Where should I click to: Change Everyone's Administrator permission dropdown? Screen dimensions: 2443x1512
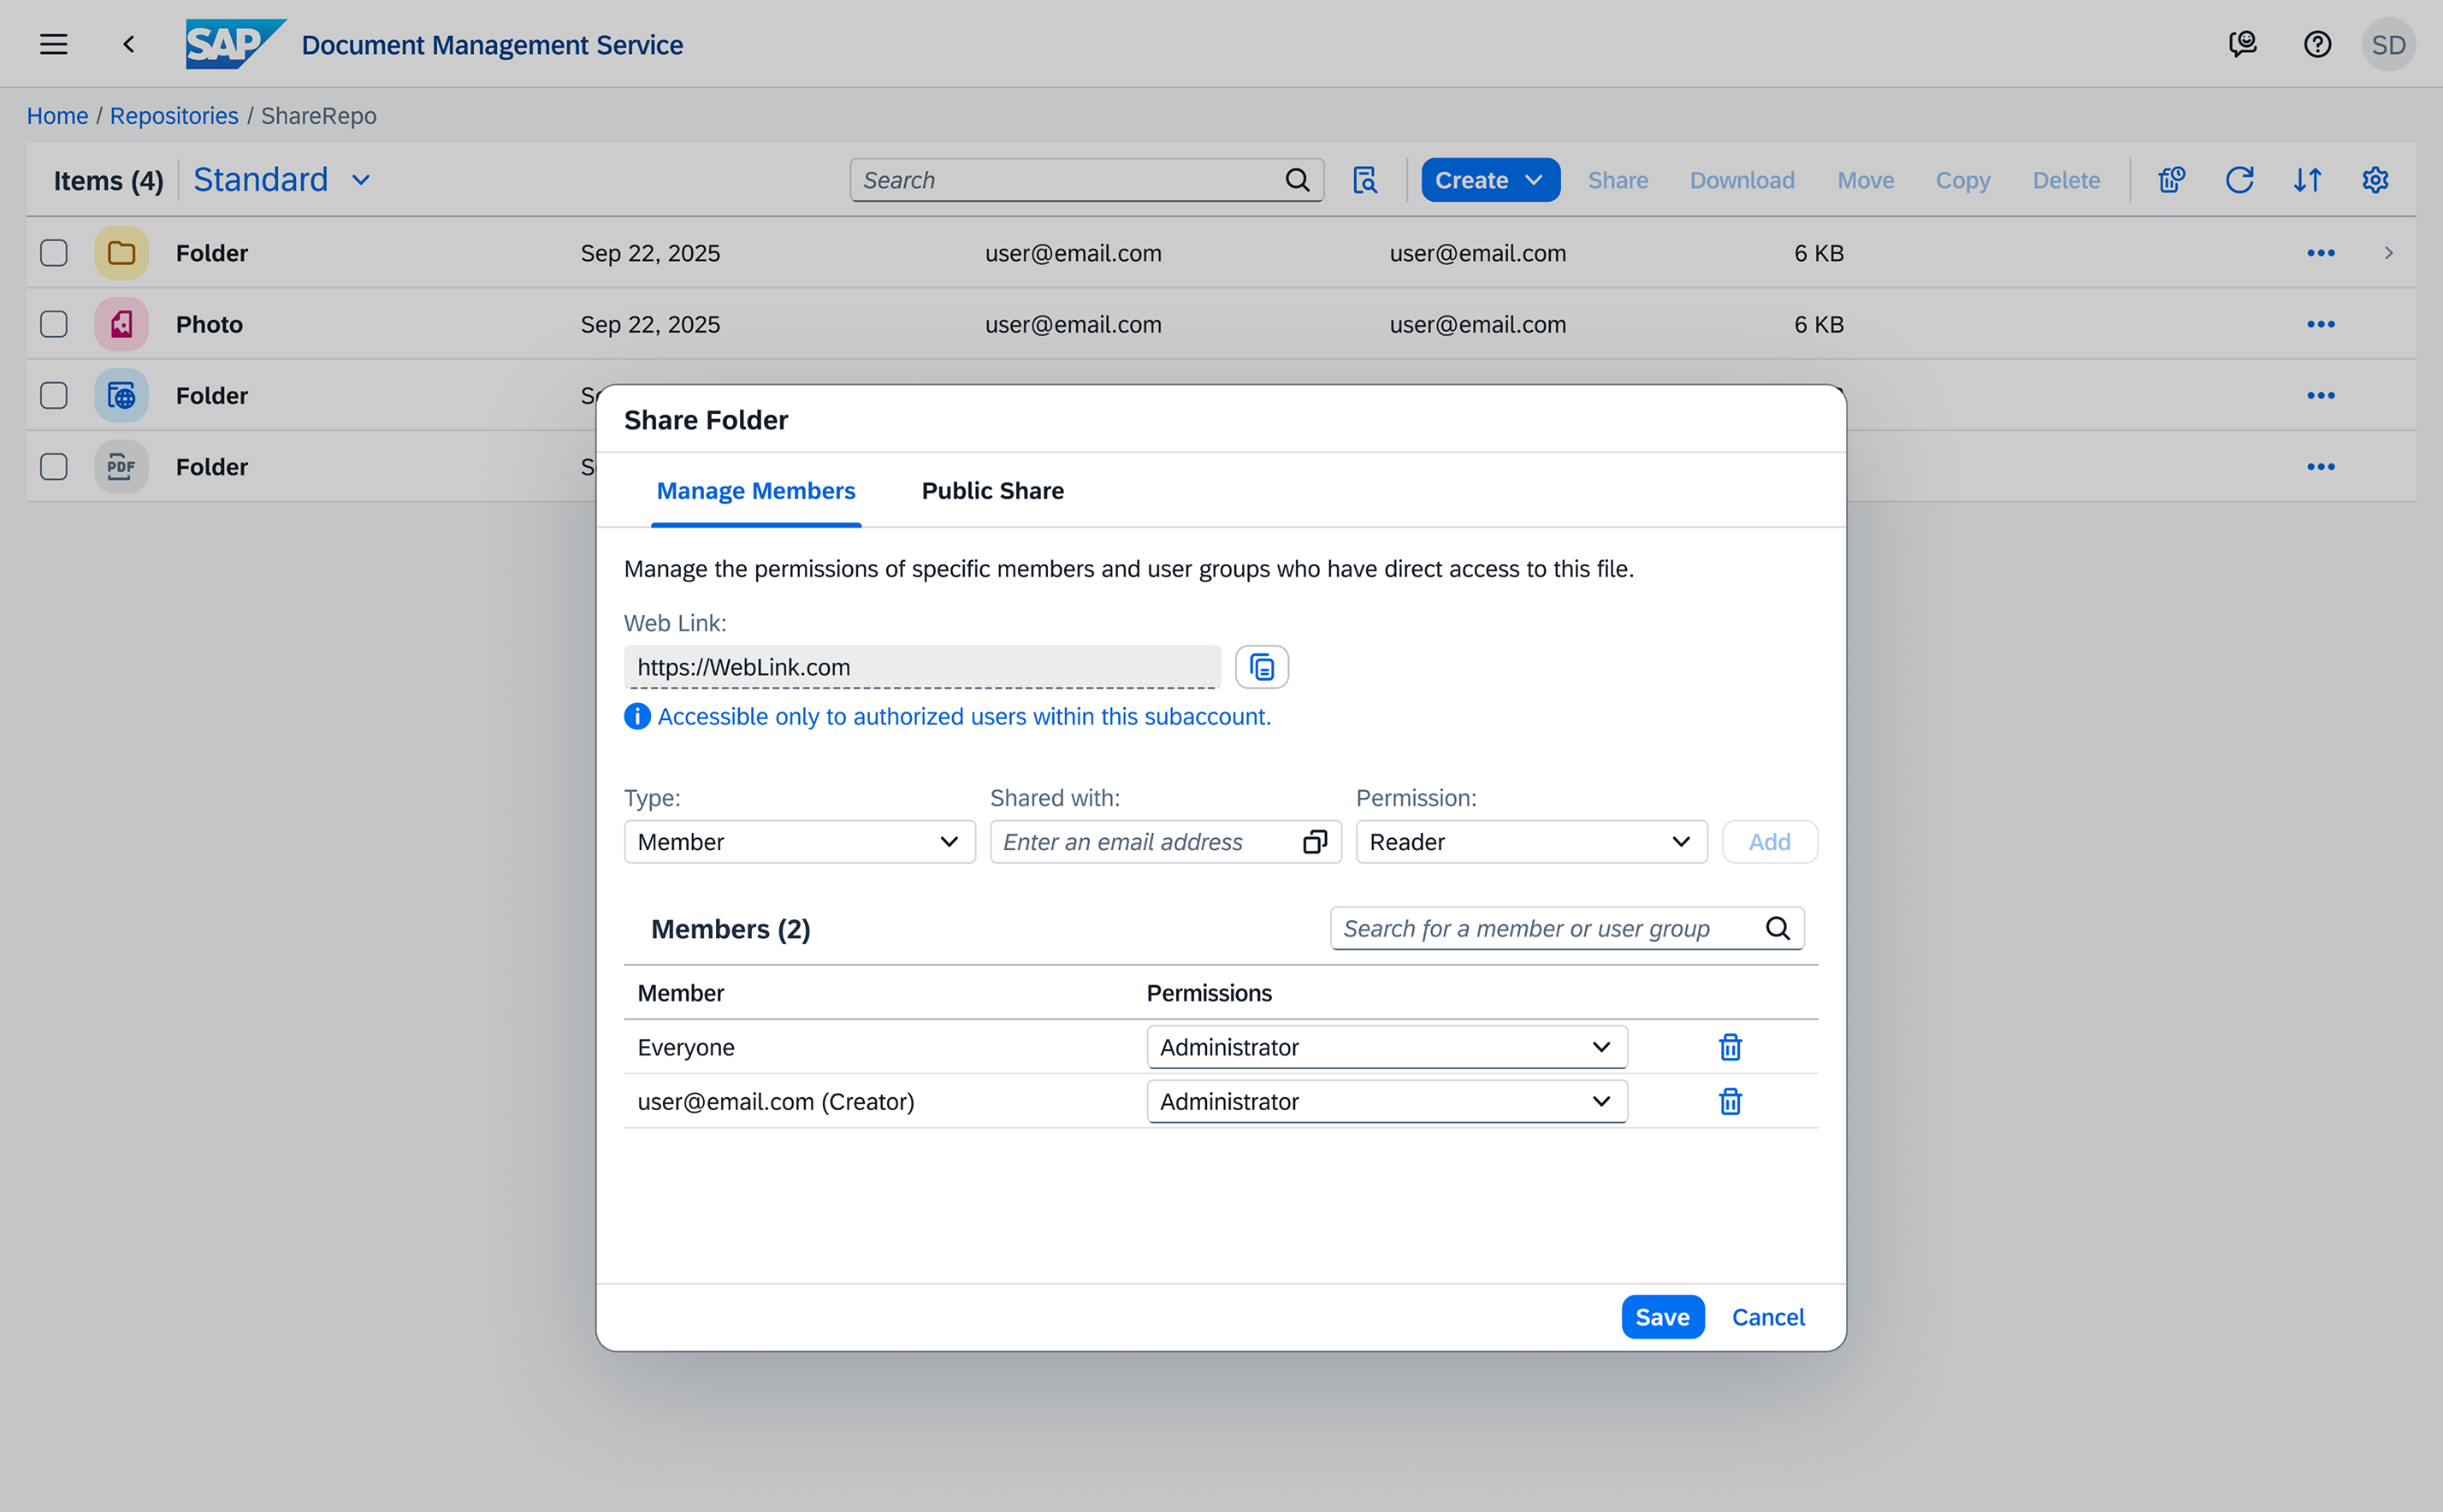click(x=1387, y=1047)
